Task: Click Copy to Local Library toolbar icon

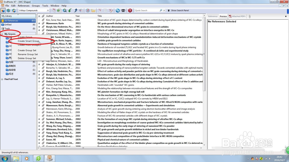Action: coord(53,10)
